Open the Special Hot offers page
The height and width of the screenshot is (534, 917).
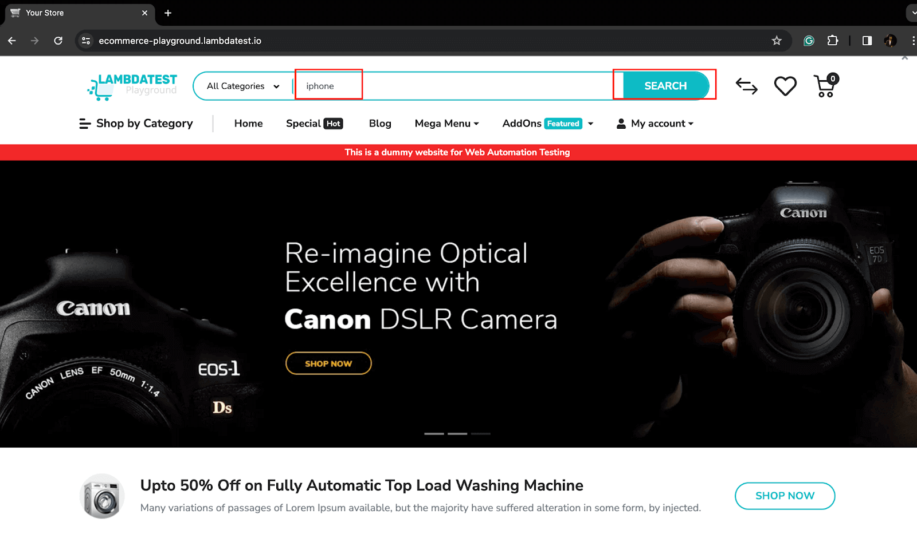[x=314, y=124]
